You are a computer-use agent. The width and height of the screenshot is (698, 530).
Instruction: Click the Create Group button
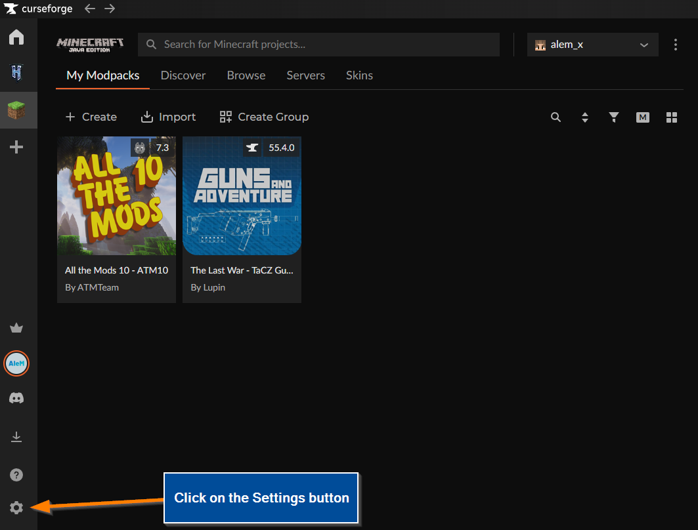264,117
